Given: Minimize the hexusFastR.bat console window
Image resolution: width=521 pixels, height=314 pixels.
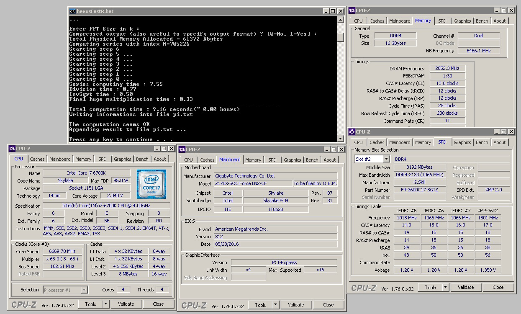Looking at the screenshot, I should coord(325,11).
